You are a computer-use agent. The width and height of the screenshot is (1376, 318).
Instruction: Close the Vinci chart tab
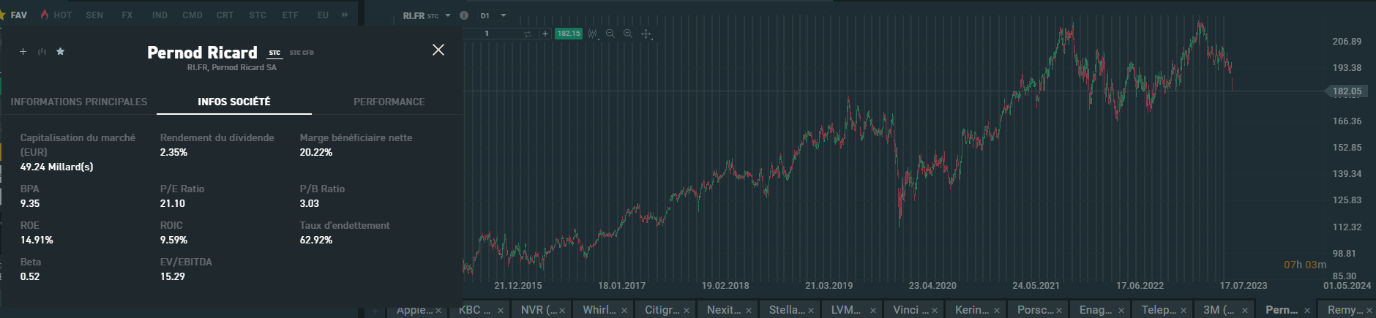coord(935,311)
